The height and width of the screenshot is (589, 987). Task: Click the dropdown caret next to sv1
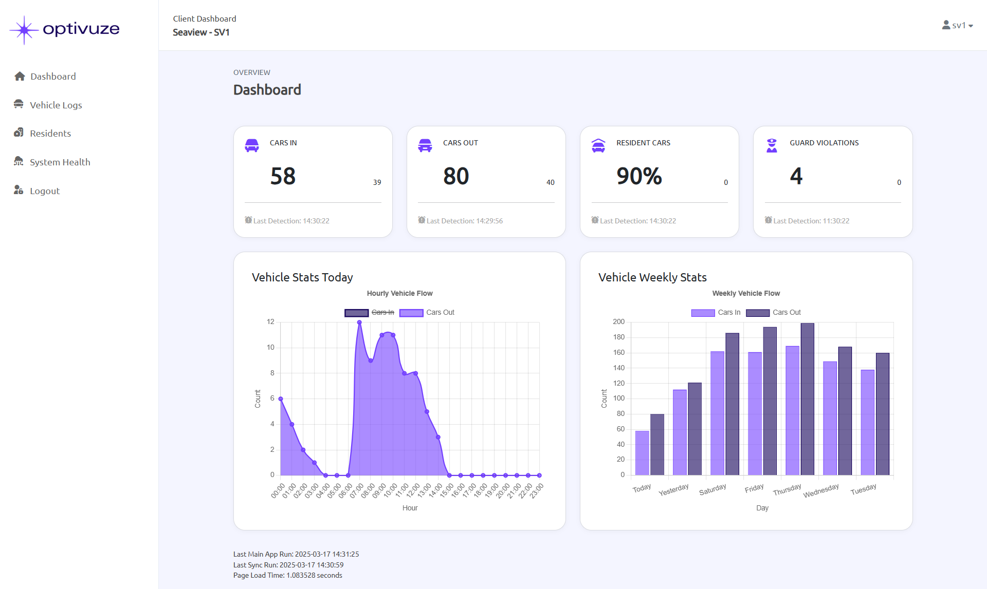tap(971, 26)
